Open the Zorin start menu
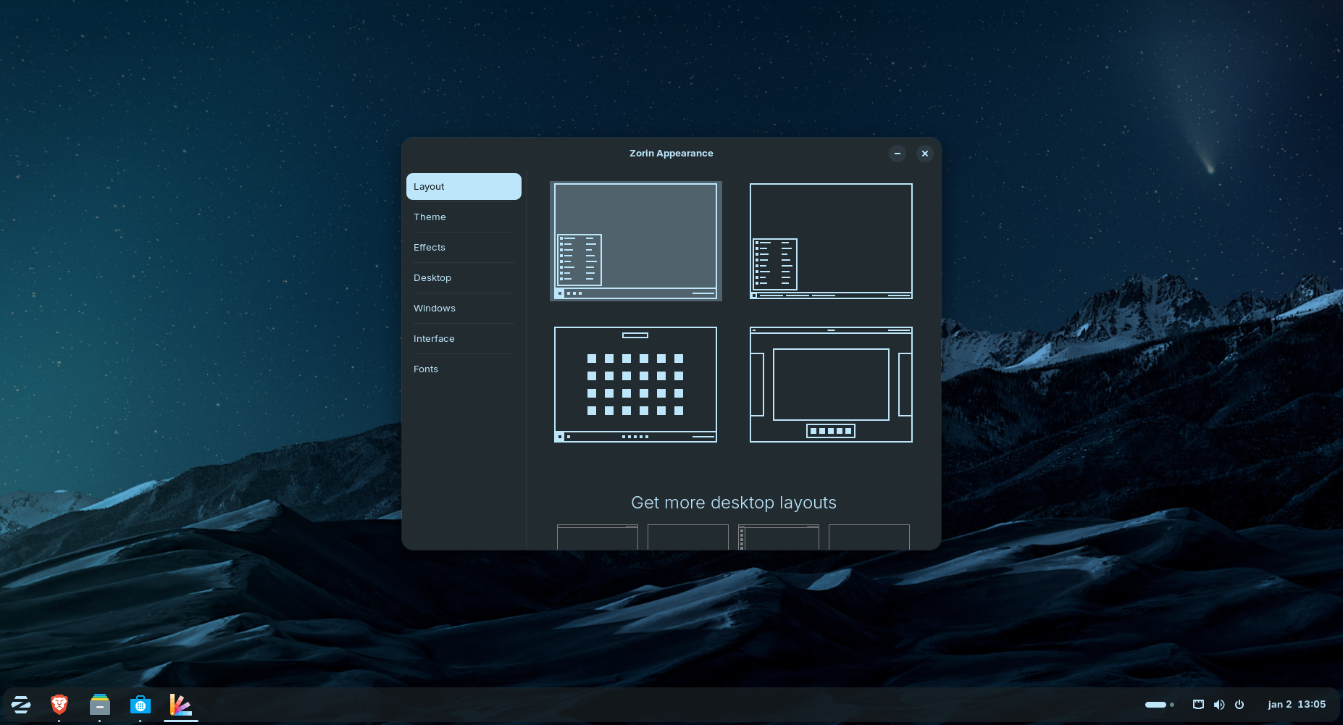The image size is (1343, 725). [21, 704]
